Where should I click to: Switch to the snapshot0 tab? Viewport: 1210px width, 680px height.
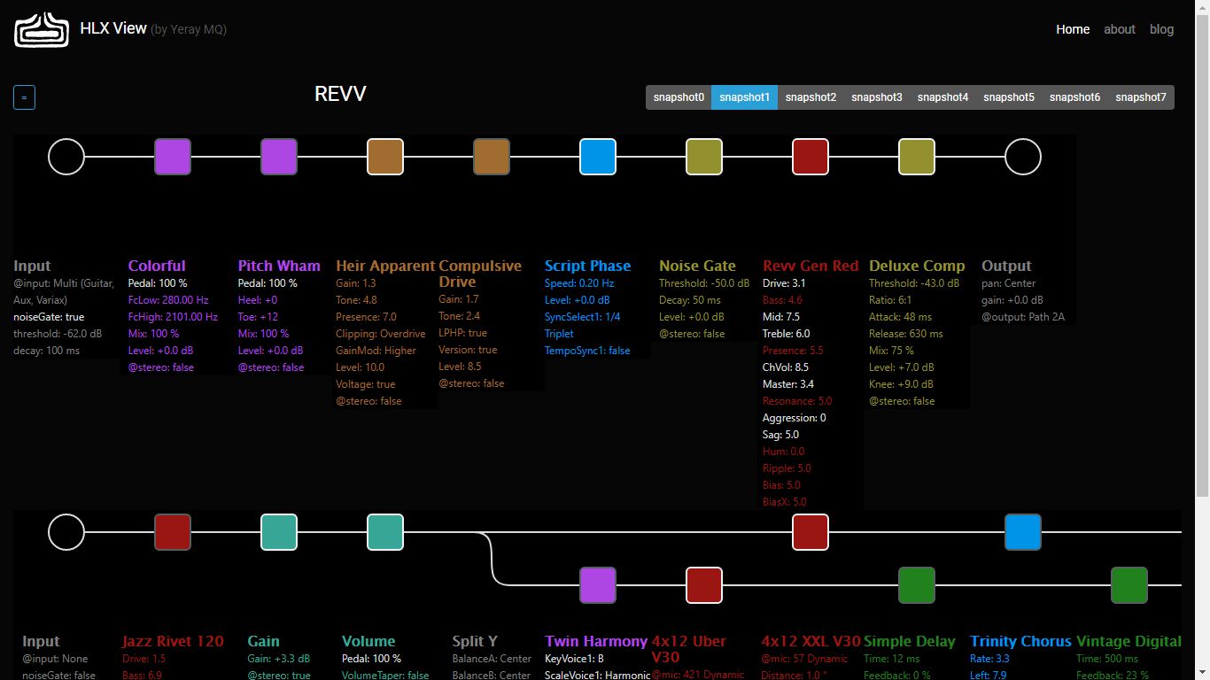pos(679,97)
